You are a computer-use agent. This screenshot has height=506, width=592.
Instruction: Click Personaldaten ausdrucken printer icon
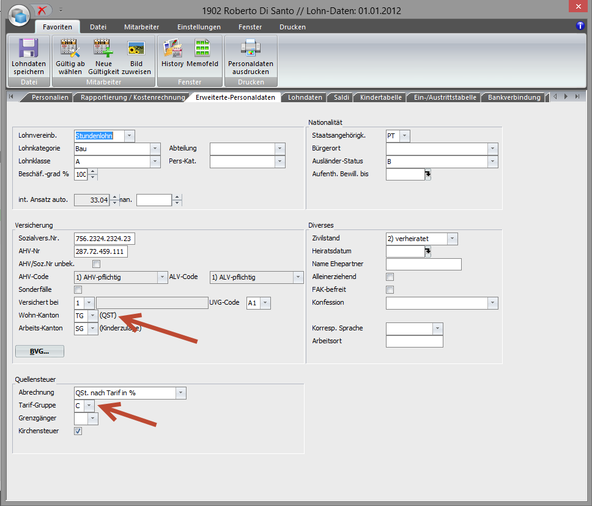coord(250,49)
